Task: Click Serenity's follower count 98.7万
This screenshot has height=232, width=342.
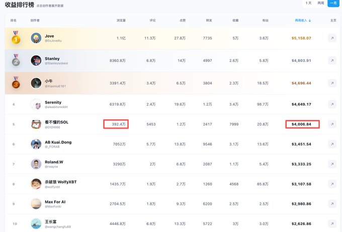Action: (263, 104)
